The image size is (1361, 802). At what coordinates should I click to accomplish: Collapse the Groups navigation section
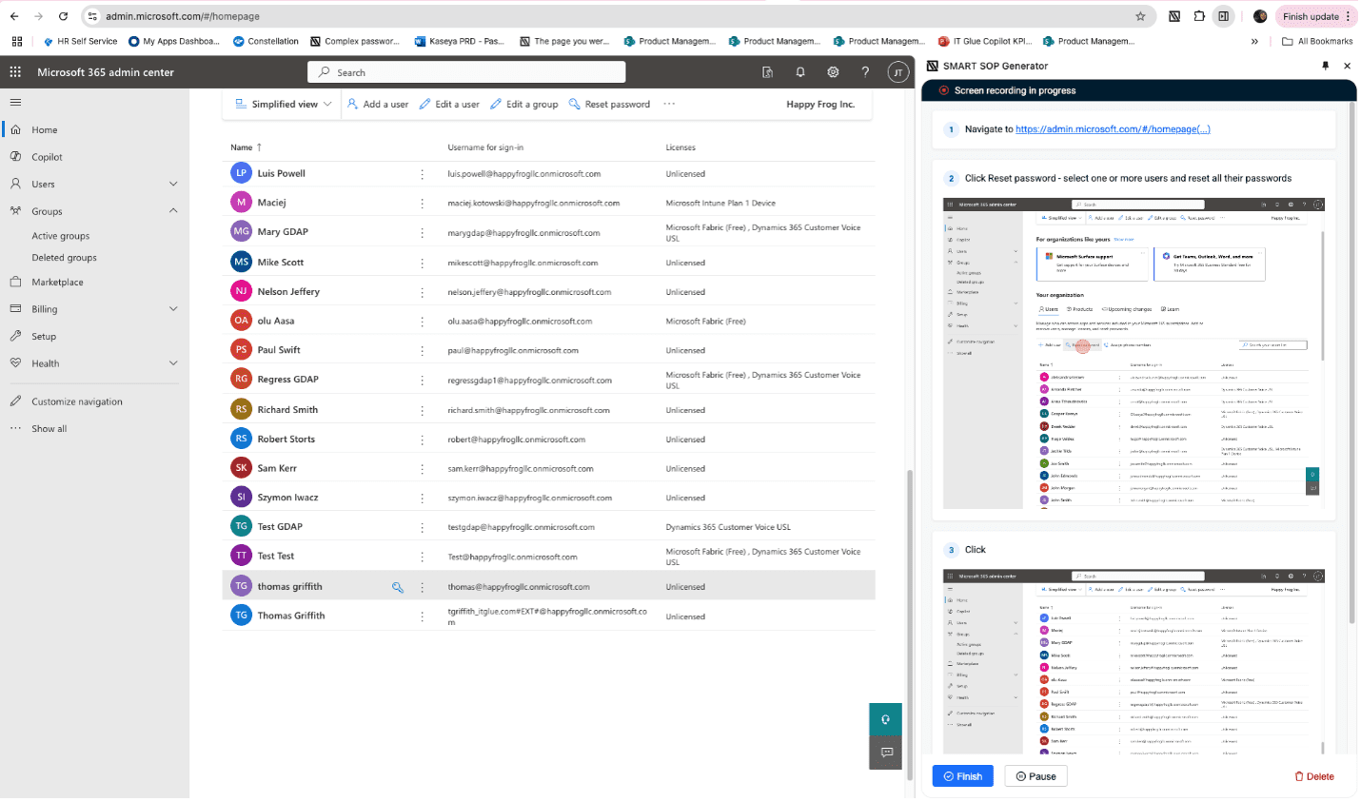(173, 210)
